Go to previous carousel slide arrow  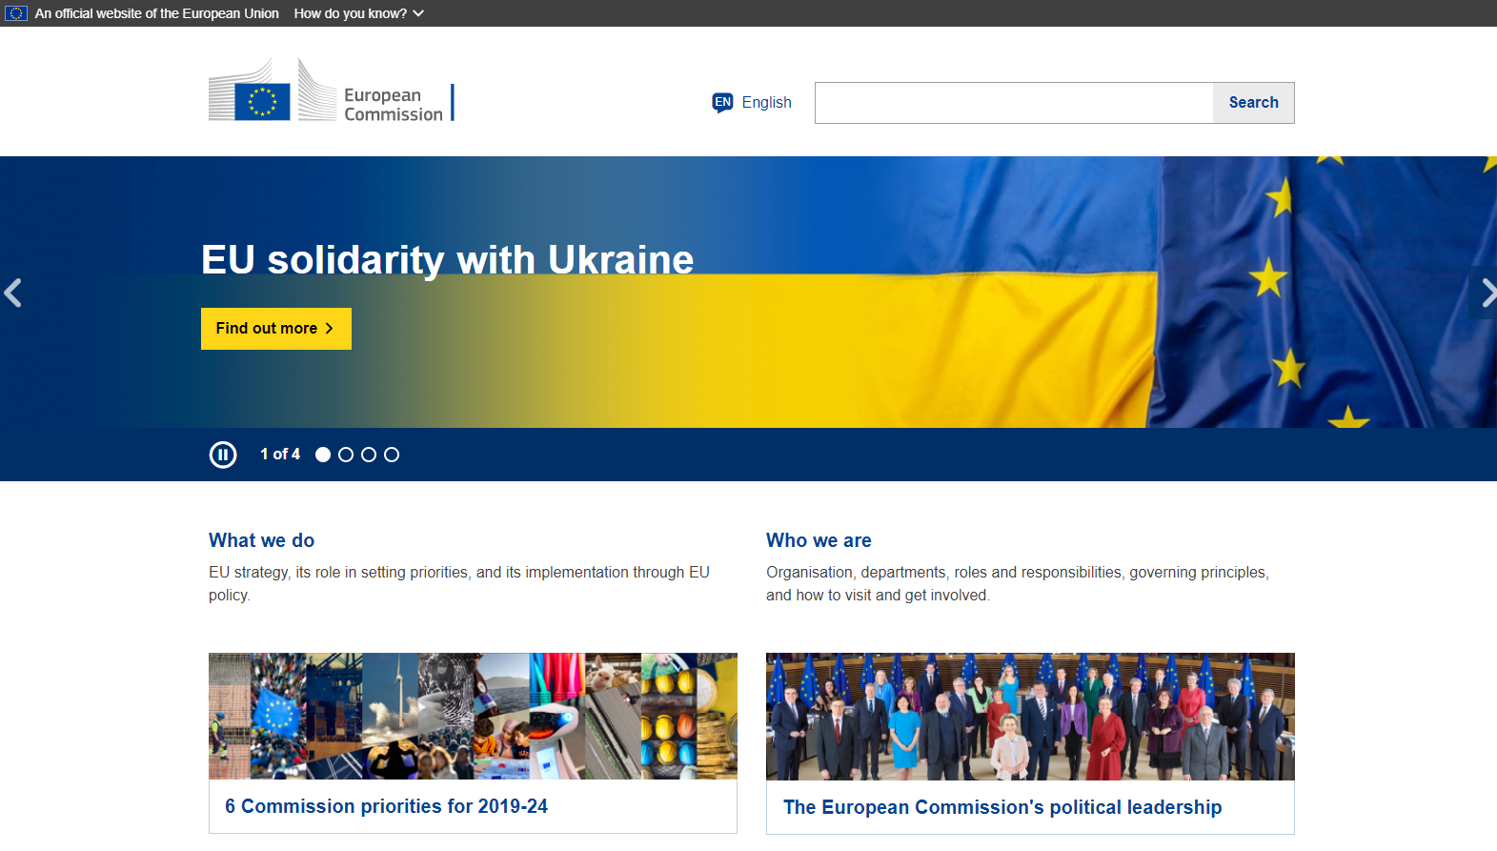(x=13, y=293)
